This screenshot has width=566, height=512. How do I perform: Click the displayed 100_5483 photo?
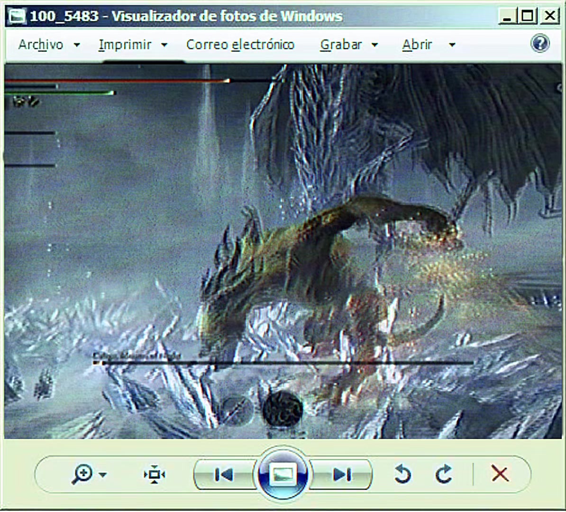point(283,251)
